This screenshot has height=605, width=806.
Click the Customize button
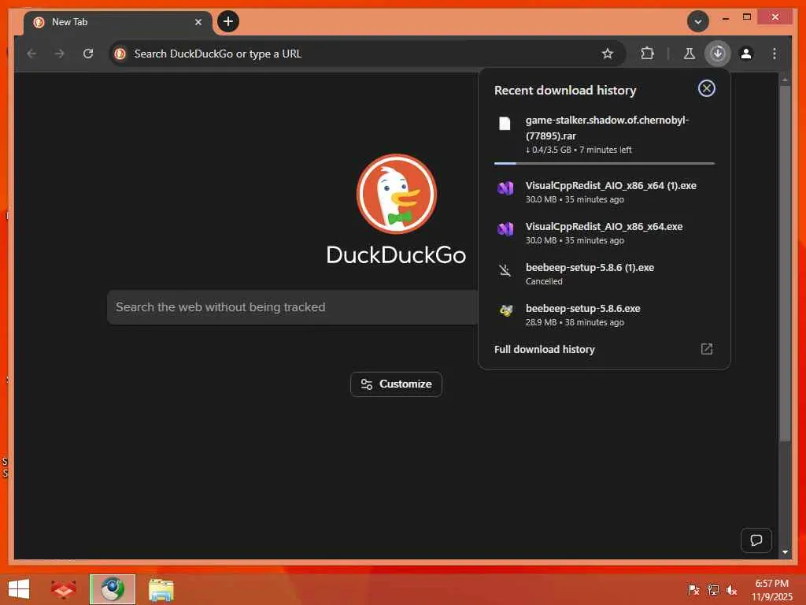pos(396,384)
